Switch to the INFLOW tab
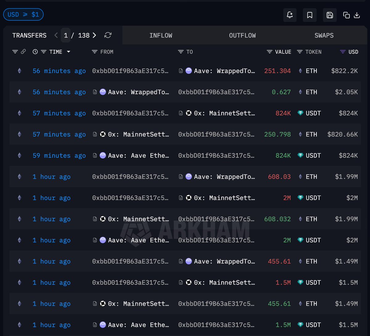 tap(161, 35)
